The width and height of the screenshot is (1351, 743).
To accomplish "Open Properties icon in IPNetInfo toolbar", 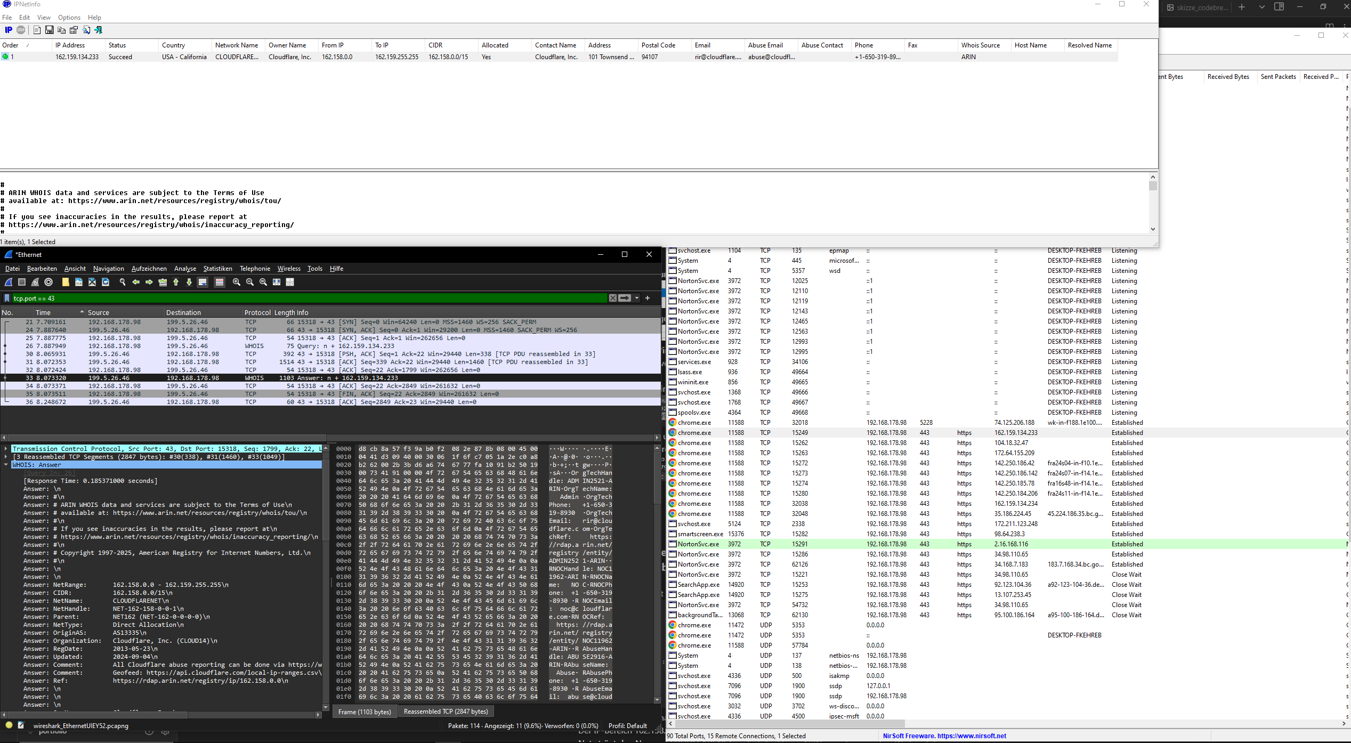I will point(74,30).
